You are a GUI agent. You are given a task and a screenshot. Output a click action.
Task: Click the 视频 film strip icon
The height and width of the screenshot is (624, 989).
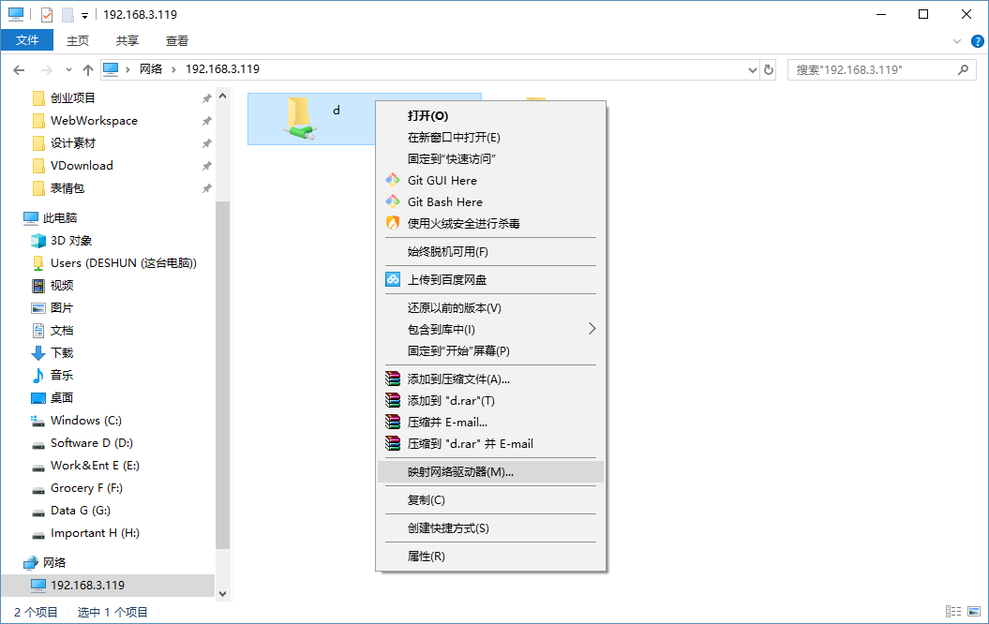pyautogui.click(x=38, y=286)
